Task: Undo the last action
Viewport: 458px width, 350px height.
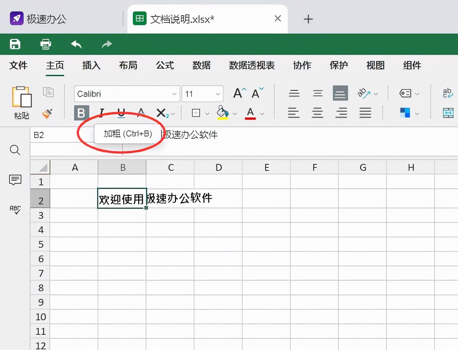Action: (x=76, y=44)
